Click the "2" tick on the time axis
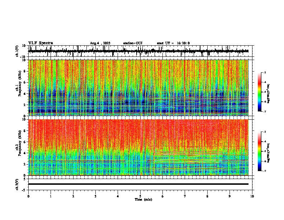This screenshot has width=284, height=220. tap(73, 196)
